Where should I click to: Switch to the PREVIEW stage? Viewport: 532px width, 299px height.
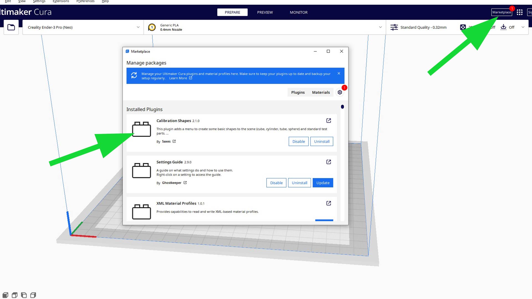(265, 12)
